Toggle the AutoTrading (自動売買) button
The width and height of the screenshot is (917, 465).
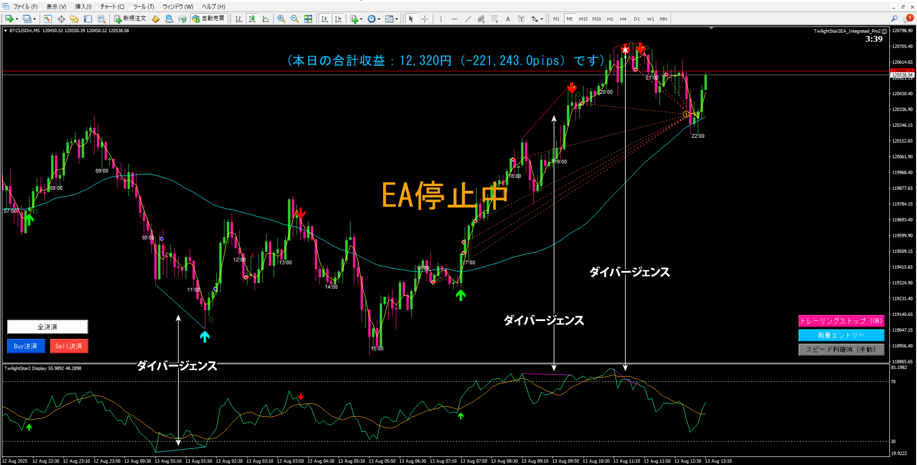pos(209,18)
